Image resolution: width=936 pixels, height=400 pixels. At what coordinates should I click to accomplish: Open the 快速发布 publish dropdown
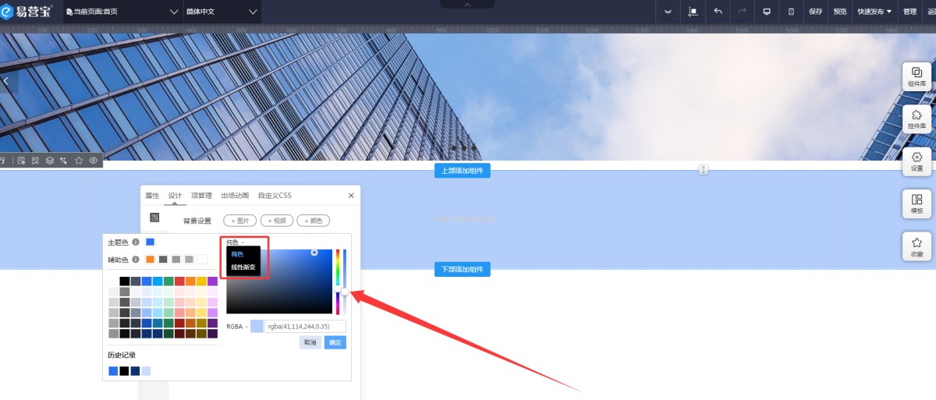874,12
